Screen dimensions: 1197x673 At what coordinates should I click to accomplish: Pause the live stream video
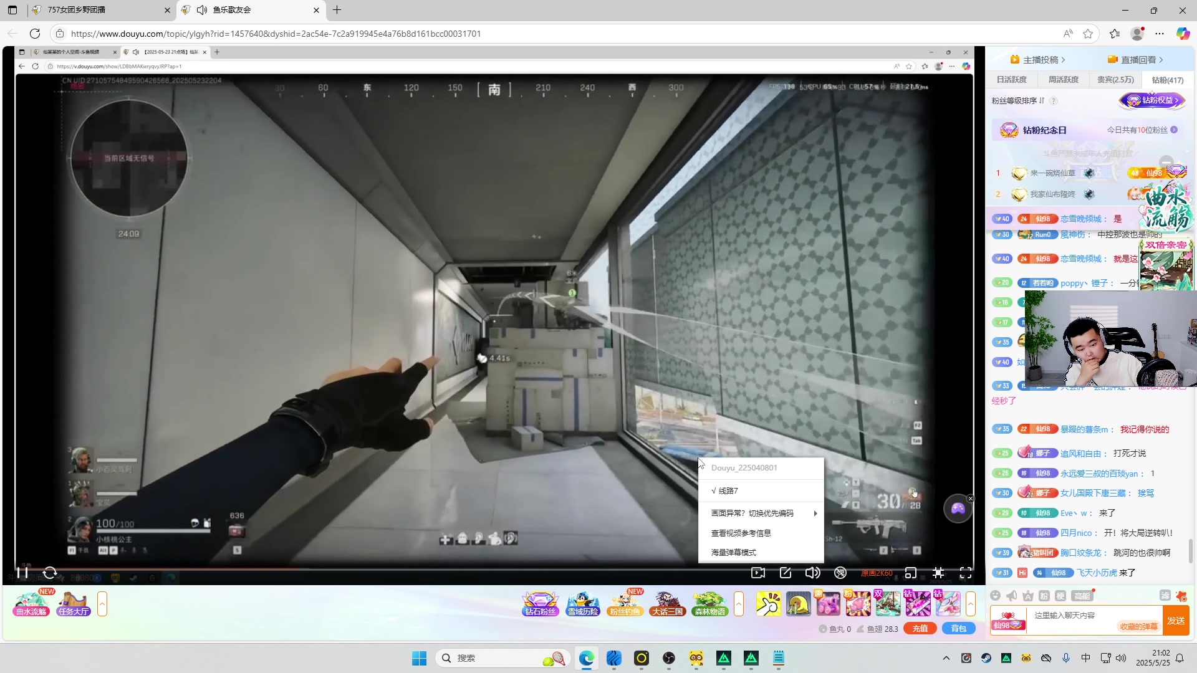click(x=22, y=572)
